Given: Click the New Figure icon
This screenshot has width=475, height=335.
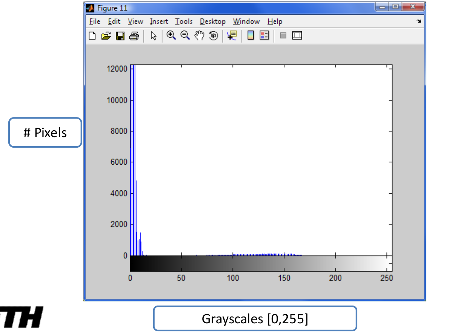Looking at the screenshot, I should tap(92, 36).
